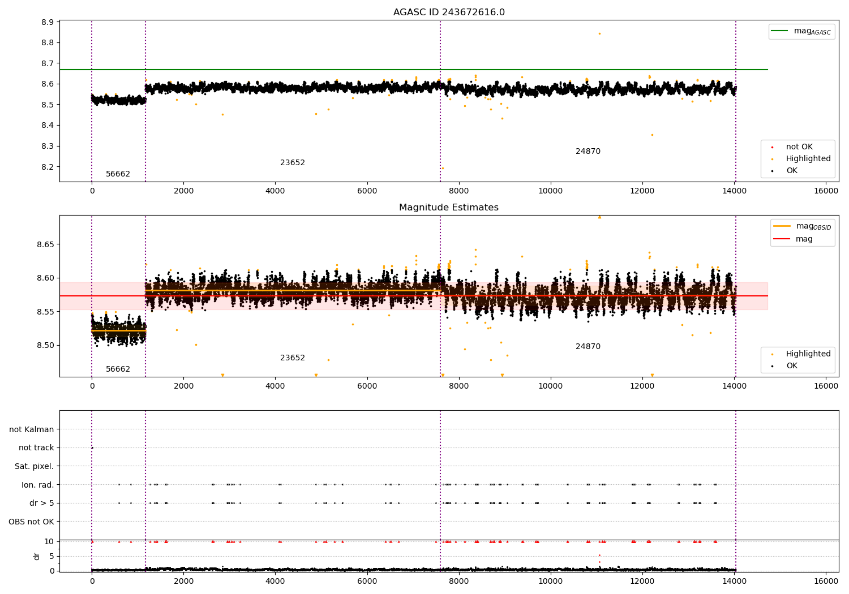
Task: Click the orange outlier point near 8.85 in the top plot
Action: pyautogui.click(x=599, y=33)
